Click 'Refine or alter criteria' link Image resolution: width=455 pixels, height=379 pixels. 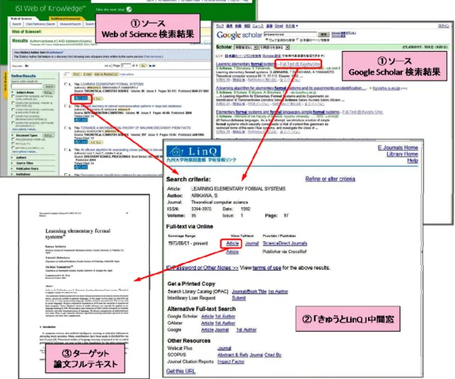coord(330,179)
